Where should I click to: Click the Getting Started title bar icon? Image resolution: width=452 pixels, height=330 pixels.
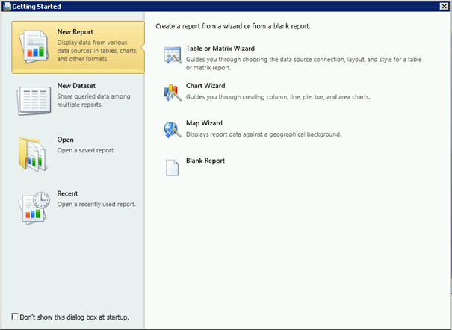coord(6,6)
